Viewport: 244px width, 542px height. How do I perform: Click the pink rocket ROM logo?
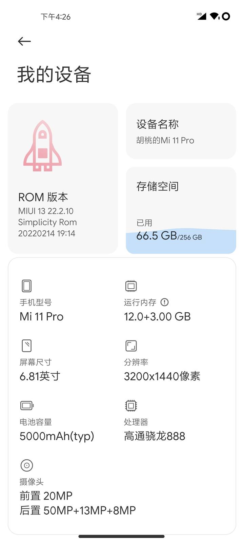[x=42, y=145]
